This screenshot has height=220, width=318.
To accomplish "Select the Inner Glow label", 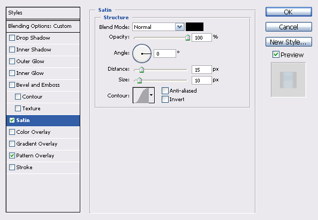I will tap(30, 73).
